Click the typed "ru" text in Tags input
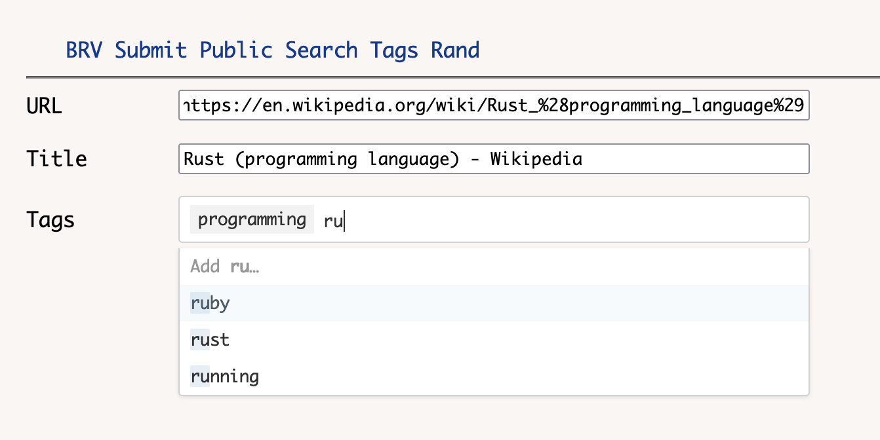880x440 pixels. coord(333,221)
